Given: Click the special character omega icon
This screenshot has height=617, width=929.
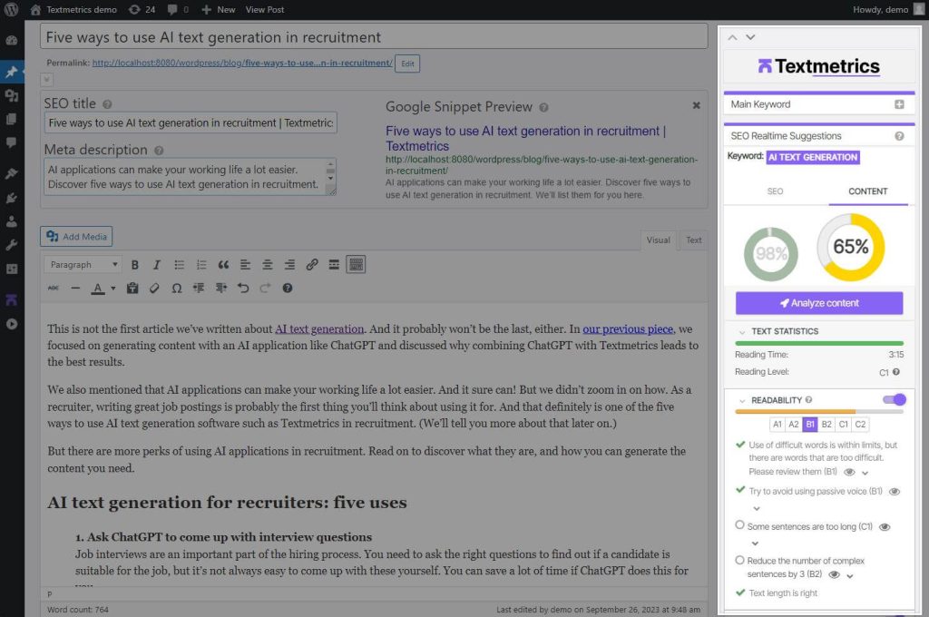Looking at the screenshot, I should pos(176,289).
